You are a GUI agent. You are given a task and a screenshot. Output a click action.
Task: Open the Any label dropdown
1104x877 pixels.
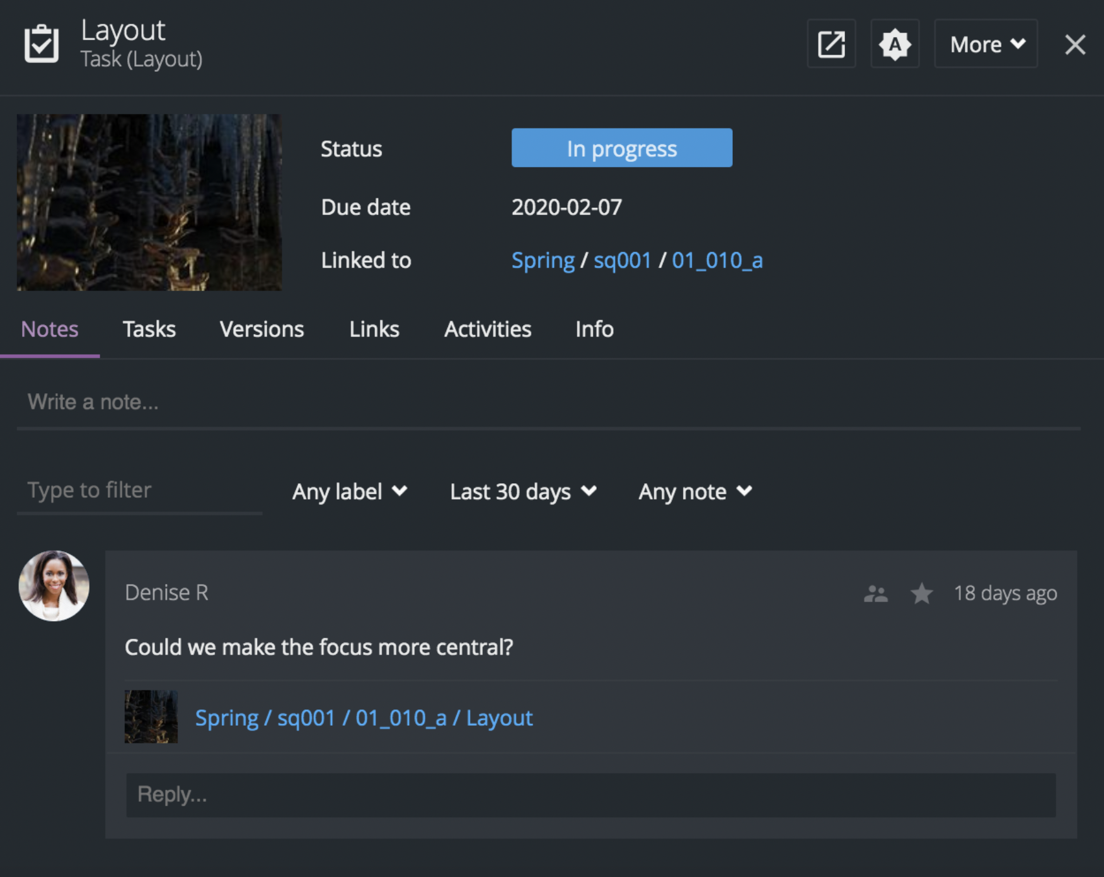[x=350, y=491]
